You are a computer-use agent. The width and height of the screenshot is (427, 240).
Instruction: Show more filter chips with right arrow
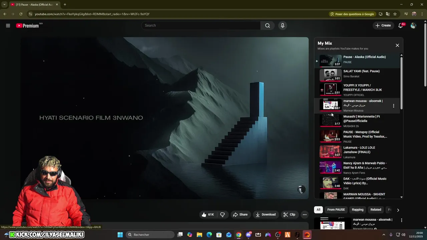[398, 210]
